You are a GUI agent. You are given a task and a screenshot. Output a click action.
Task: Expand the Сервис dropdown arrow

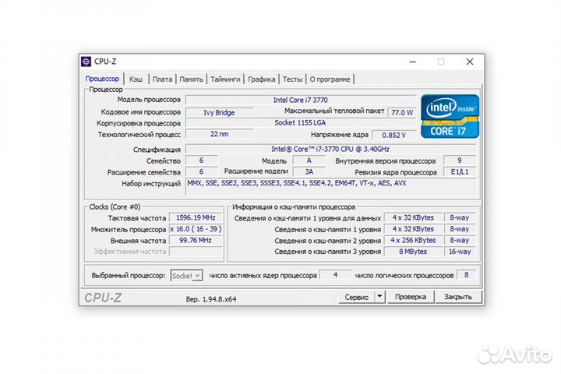[379, 297]
